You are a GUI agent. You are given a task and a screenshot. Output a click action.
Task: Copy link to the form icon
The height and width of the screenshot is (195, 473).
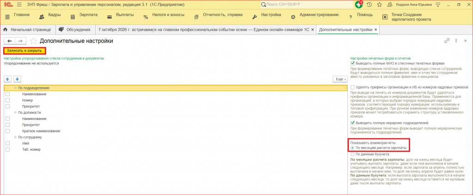click(x=447, y=41)
